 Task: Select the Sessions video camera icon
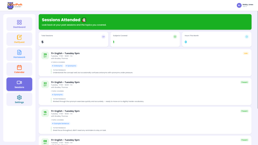19,82
